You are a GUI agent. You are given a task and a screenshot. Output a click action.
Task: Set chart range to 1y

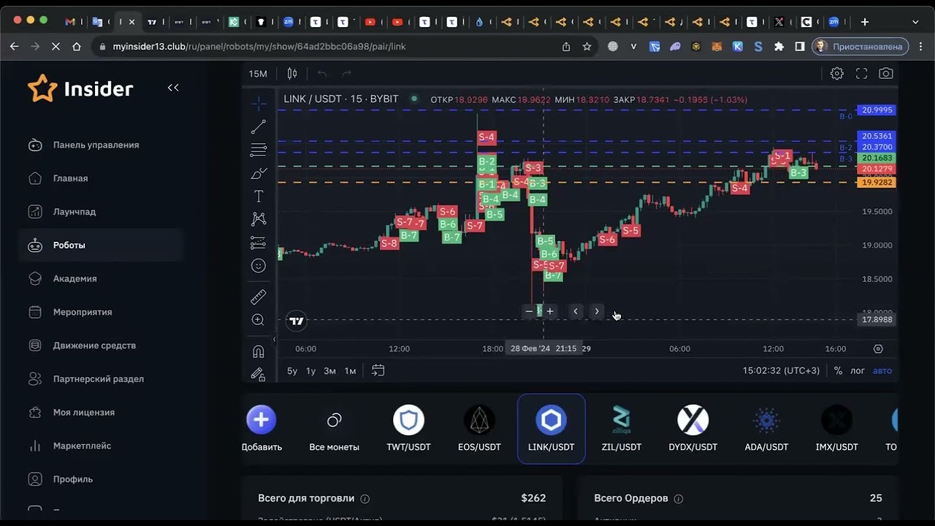click(x=311, y=371)
